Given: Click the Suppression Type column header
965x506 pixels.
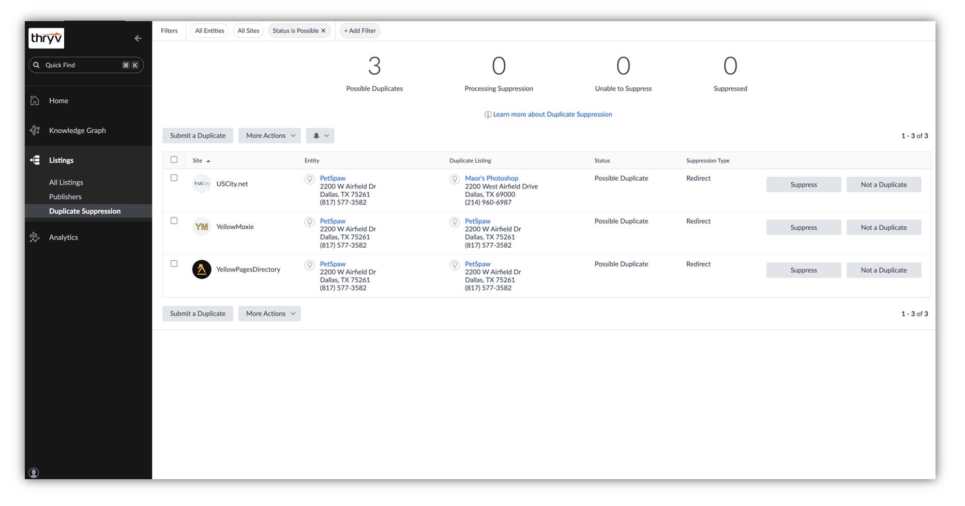Looking at the screenshot, I should 707,161.
